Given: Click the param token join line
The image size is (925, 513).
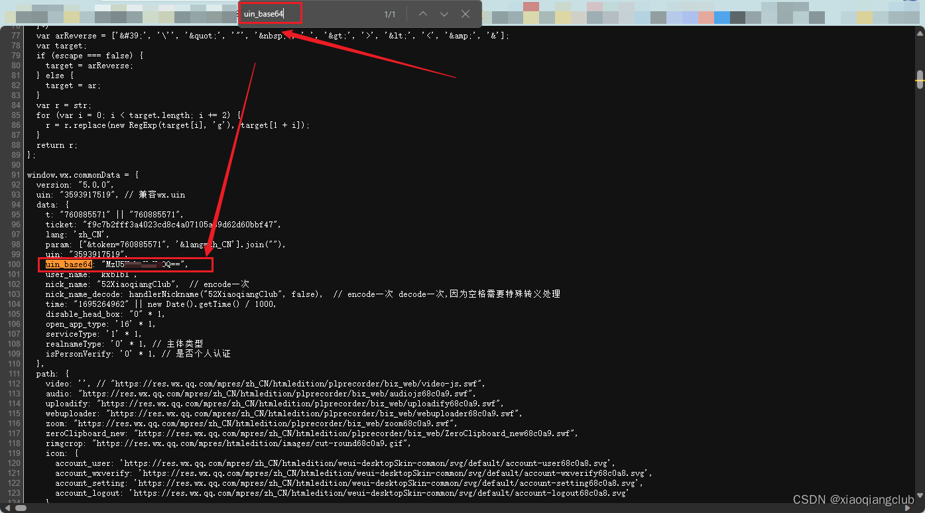Looking at the screenshot, I should tap(166, 245).
